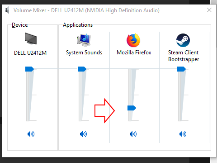This screenshot has height=163, width=217.
Task: Click the System Sounds volume slider handle
Action: tap(82, 69)
